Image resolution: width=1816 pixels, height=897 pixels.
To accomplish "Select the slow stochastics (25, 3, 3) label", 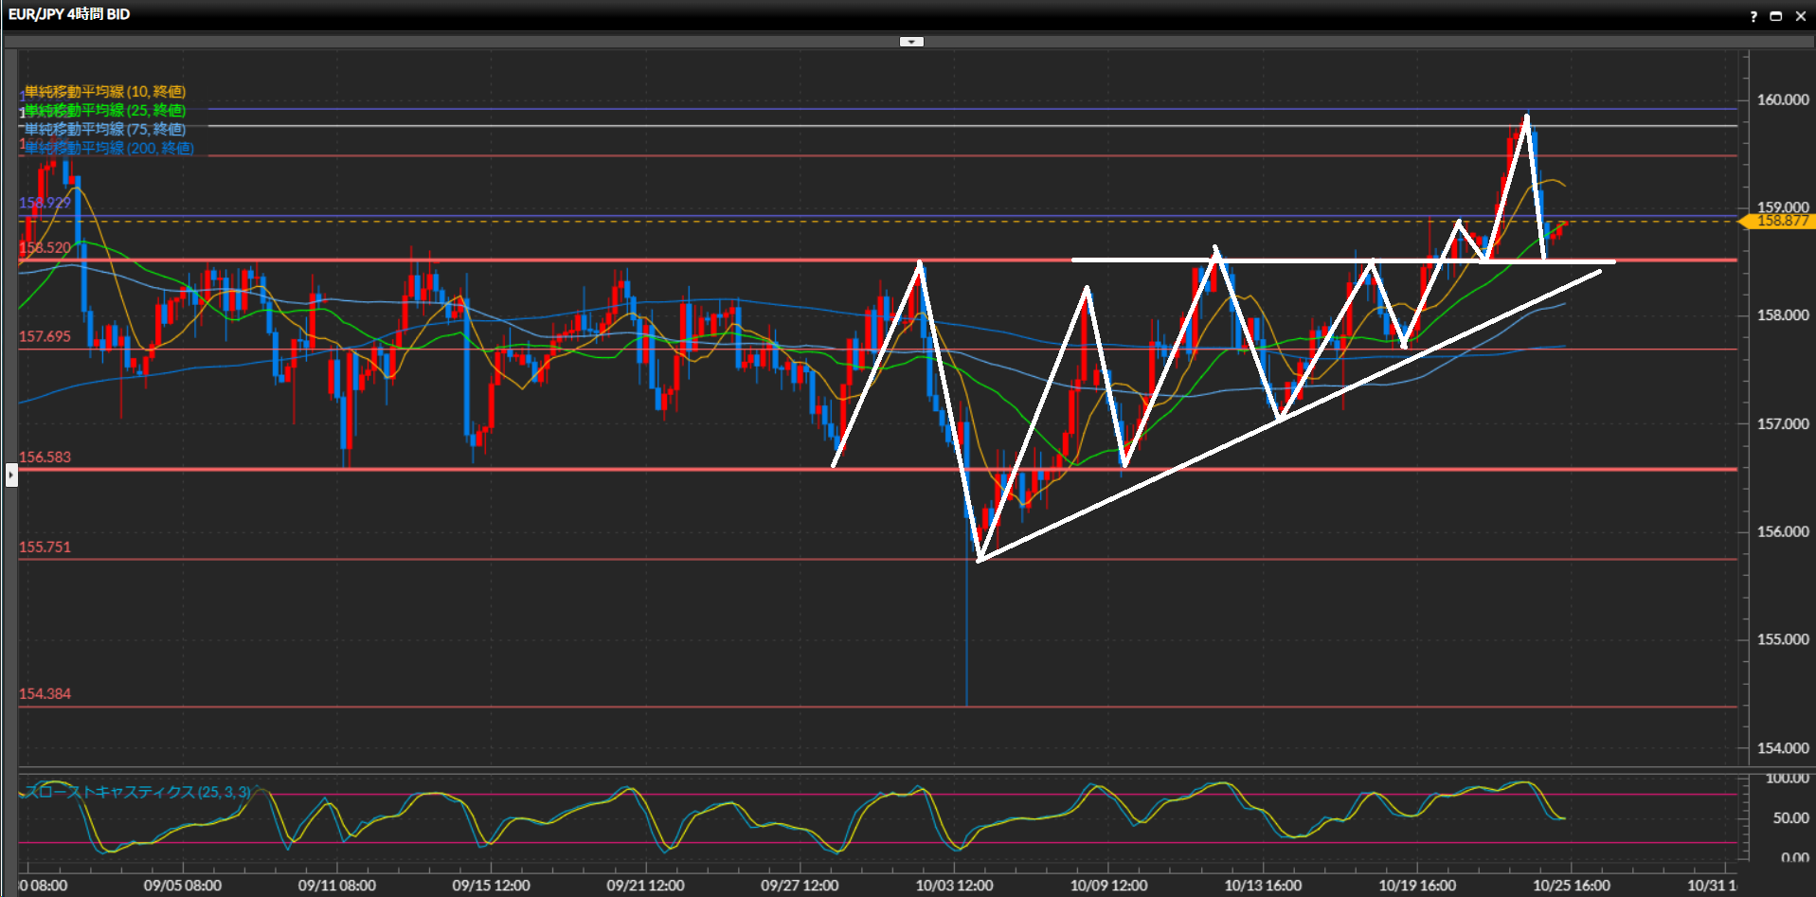I will coord(138,792).
